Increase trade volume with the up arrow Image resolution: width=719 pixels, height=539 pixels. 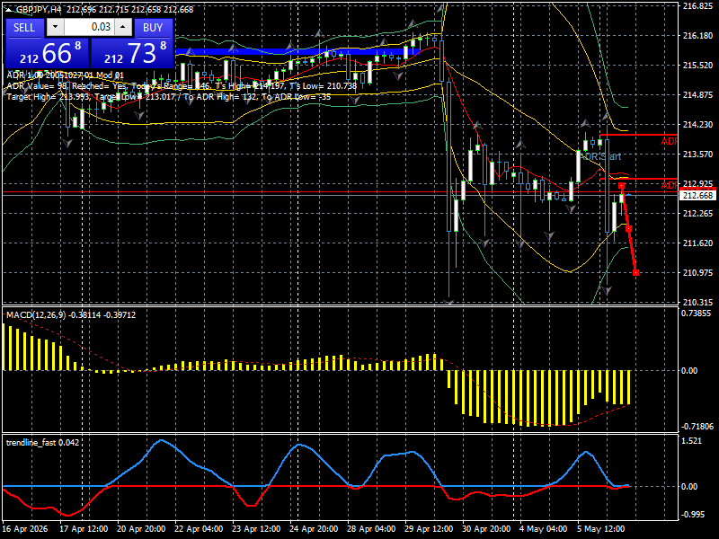point(122,27)
